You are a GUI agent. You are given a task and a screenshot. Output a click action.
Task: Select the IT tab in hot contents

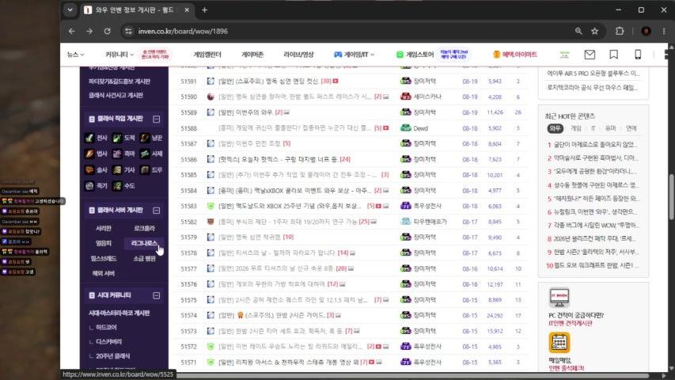[x=593, y=128]
